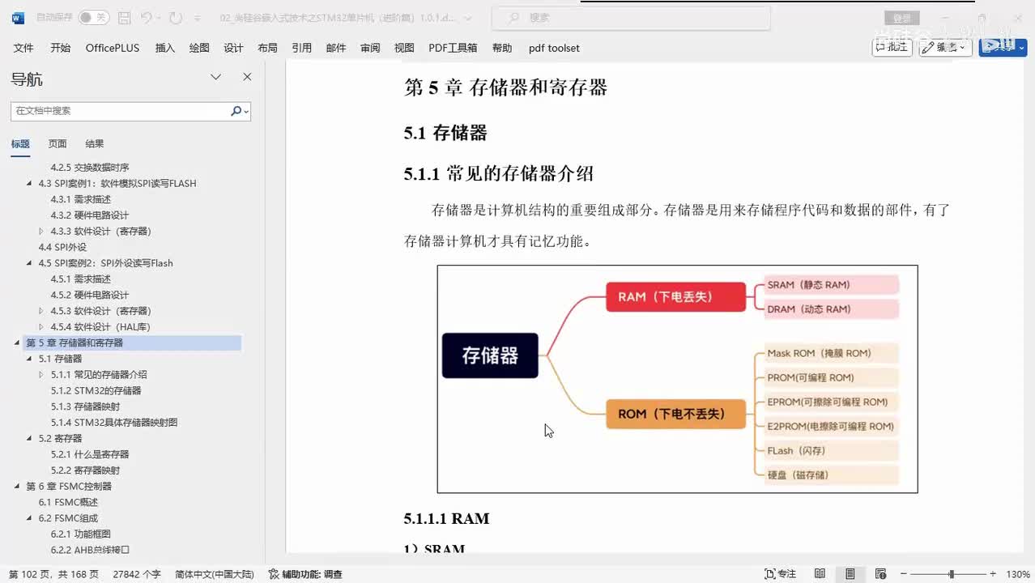Open the pdf toolset tab
This screenshot has width=1035, height=583.
[554, 48]
